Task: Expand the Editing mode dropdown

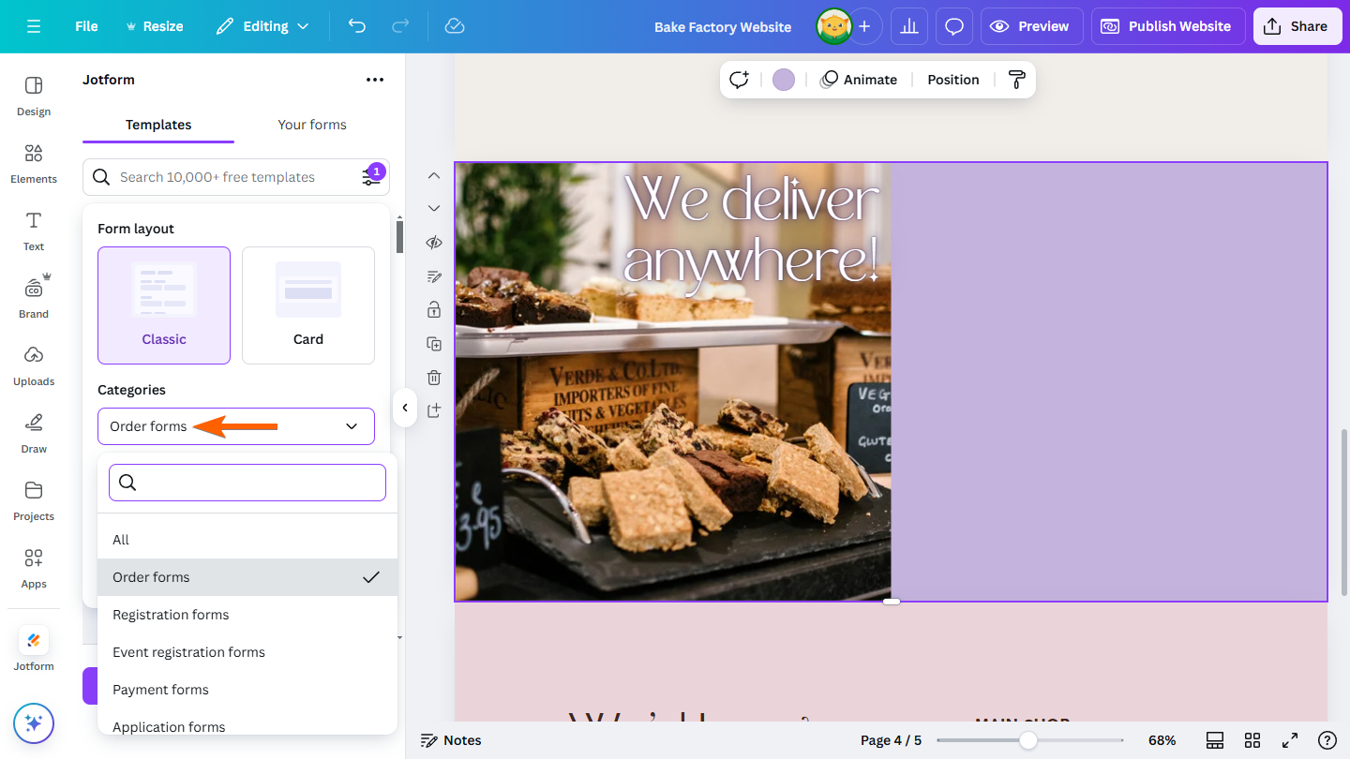Action: click(262, 26)
